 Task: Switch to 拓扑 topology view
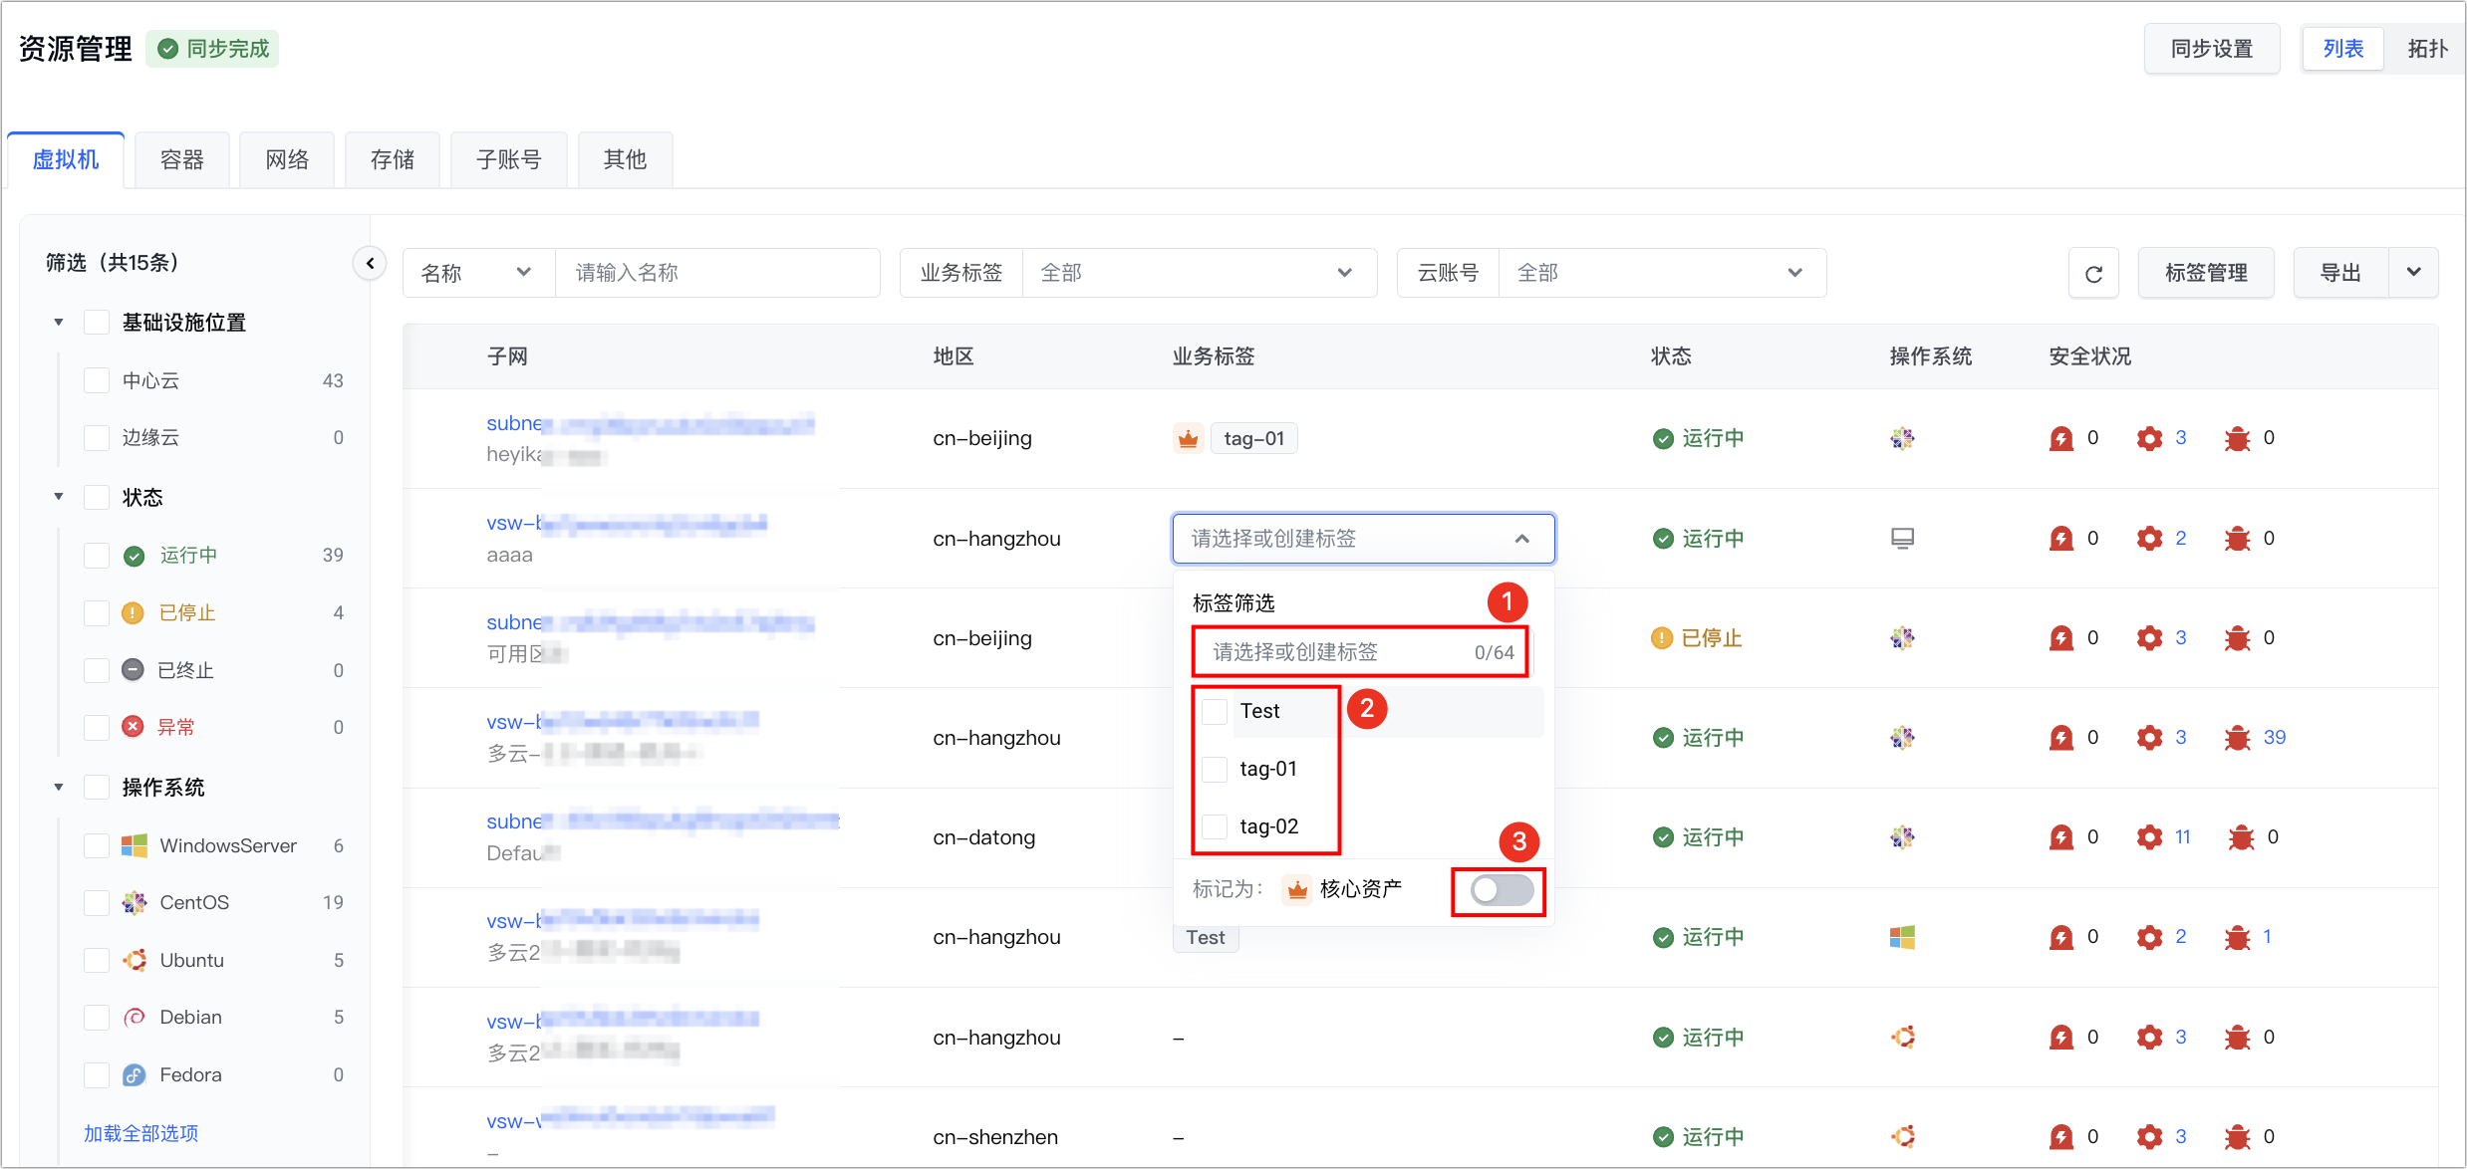2426,49
